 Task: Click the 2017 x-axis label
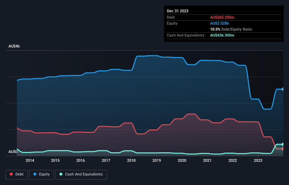106,160
